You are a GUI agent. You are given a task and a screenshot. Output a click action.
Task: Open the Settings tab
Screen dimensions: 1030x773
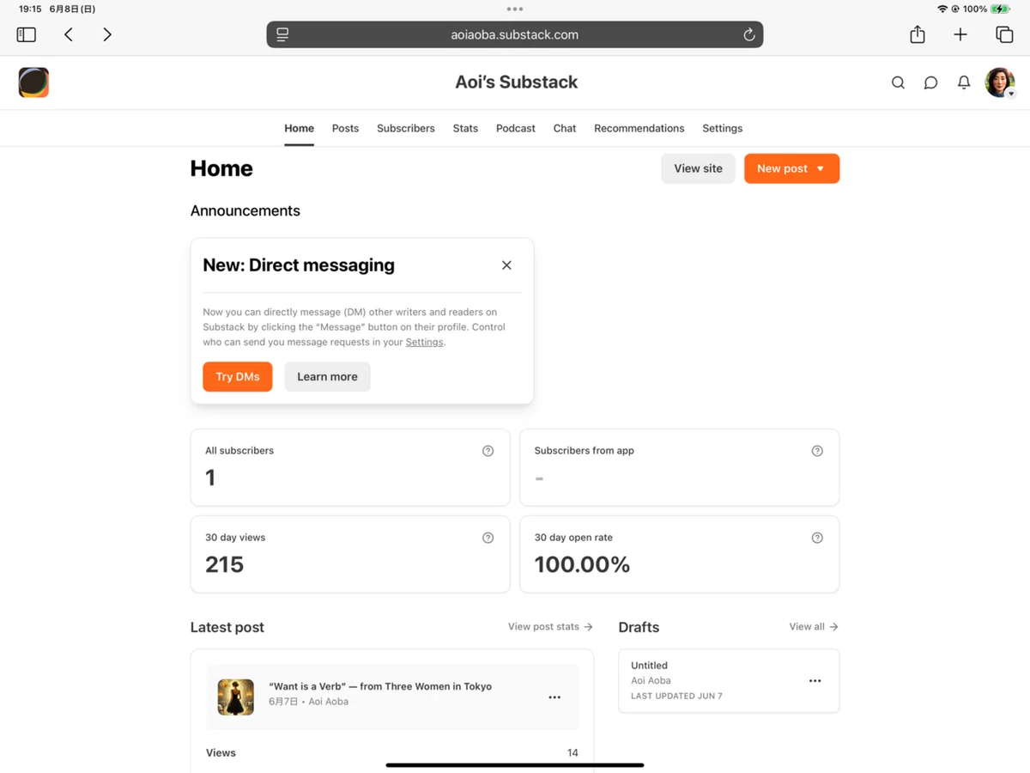[x=723, y=128]
